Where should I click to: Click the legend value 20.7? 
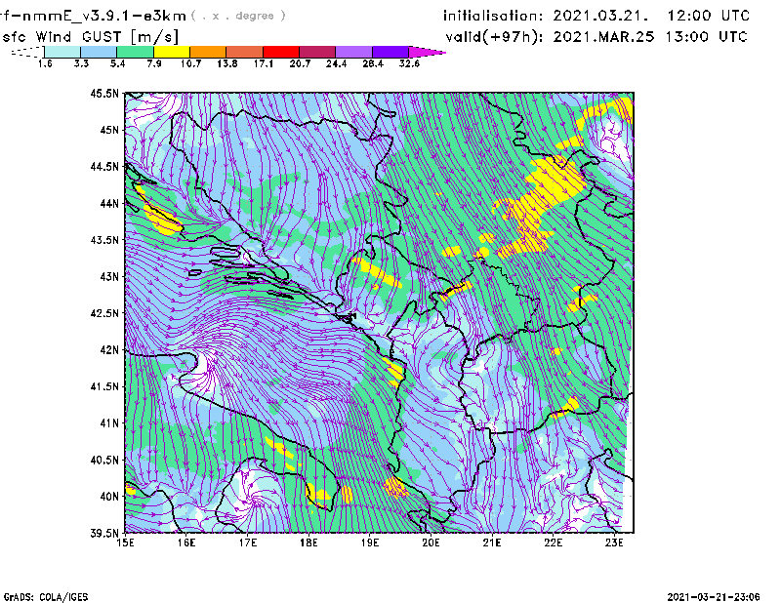click(300, 63)
